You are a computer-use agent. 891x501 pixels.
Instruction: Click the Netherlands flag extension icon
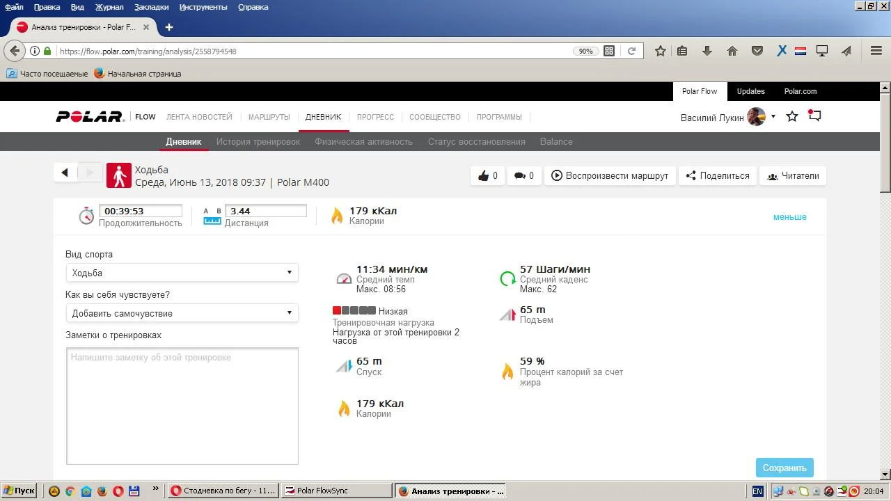[x=801, y=51]
